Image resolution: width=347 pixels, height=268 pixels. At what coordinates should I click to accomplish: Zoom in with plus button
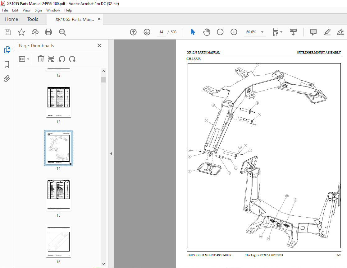point(234,32)
